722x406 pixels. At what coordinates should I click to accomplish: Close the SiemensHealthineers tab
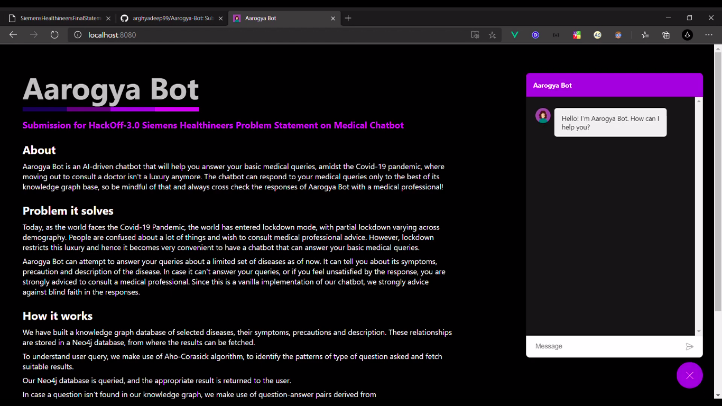(x=108, y=18)
